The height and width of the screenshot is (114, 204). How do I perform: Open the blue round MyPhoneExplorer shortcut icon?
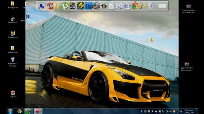click(x=27, y=17)
